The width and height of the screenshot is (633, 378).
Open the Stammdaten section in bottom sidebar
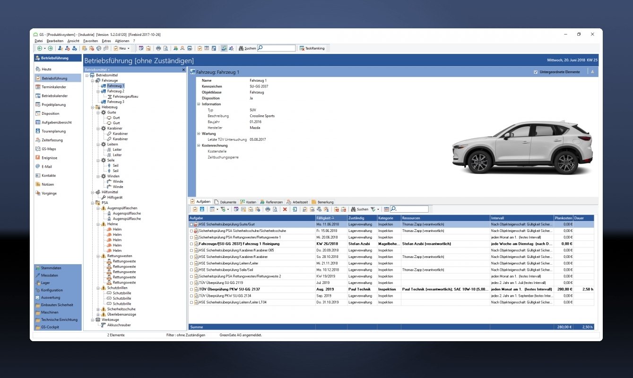point(51,268)
